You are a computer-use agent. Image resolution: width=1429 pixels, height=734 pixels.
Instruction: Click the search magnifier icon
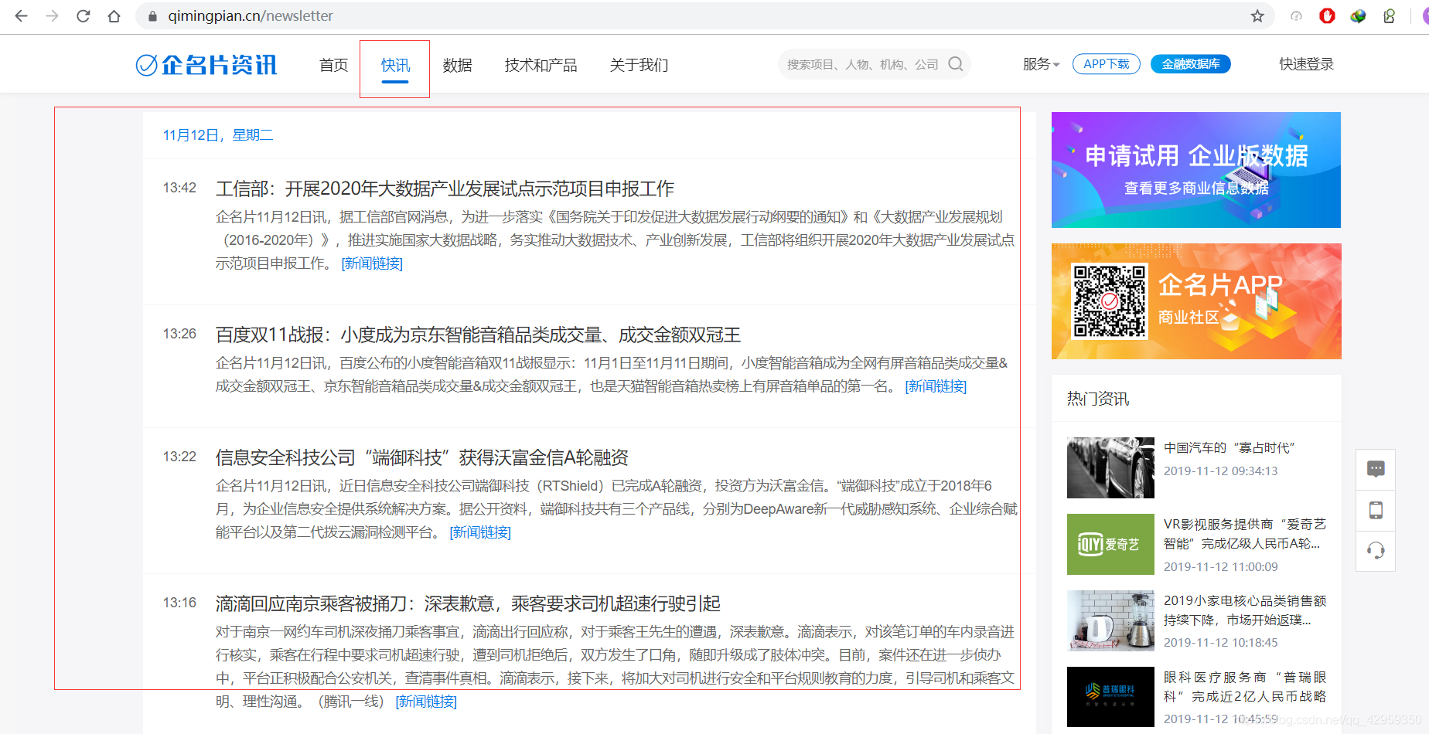tap(956, 64)
